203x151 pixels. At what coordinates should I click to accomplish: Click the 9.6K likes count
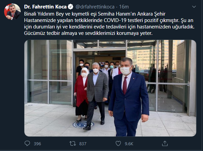(129, 144)
